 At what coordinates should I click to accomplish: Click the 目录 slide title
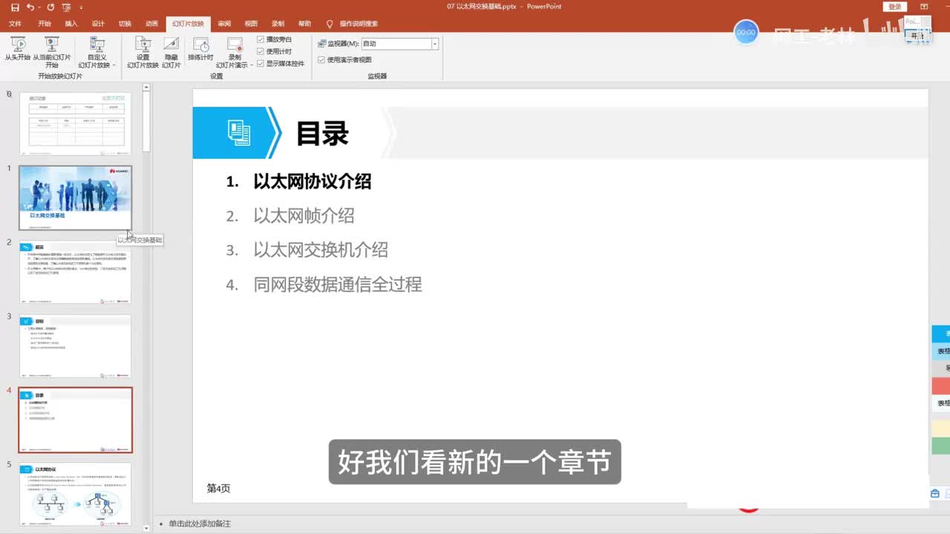tap(322, 133)
